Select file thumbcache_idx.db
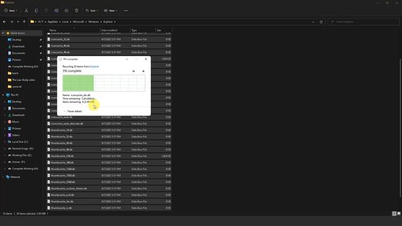The width and height of the screenshot is (402, 226). pos(109,202)
